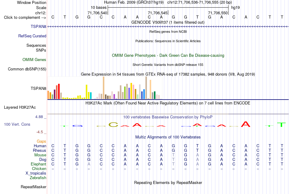The image size is (289, 194).
Task: Click the Gaps label in Multiz alignment
Action: pyautogui.click(x=41, y=141)
